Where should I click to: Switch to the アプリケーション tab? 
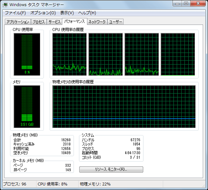[x=18, y=22]
